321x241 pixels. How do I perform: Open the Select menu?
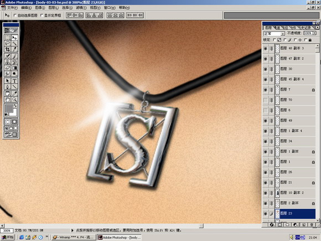67,8
